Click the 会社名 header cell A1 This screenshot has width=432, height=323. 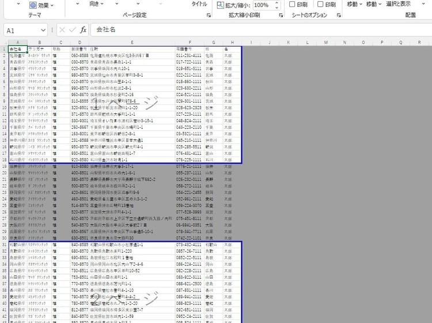point(18,49)
